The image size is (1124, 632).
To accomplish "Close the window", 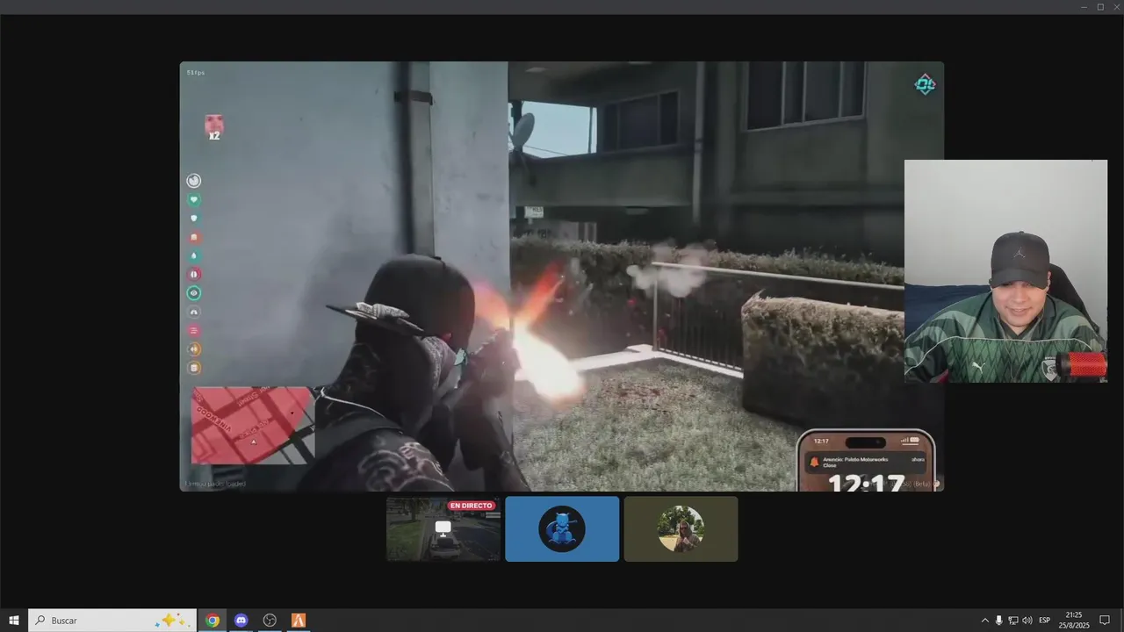I will [x=1116, y=7].
